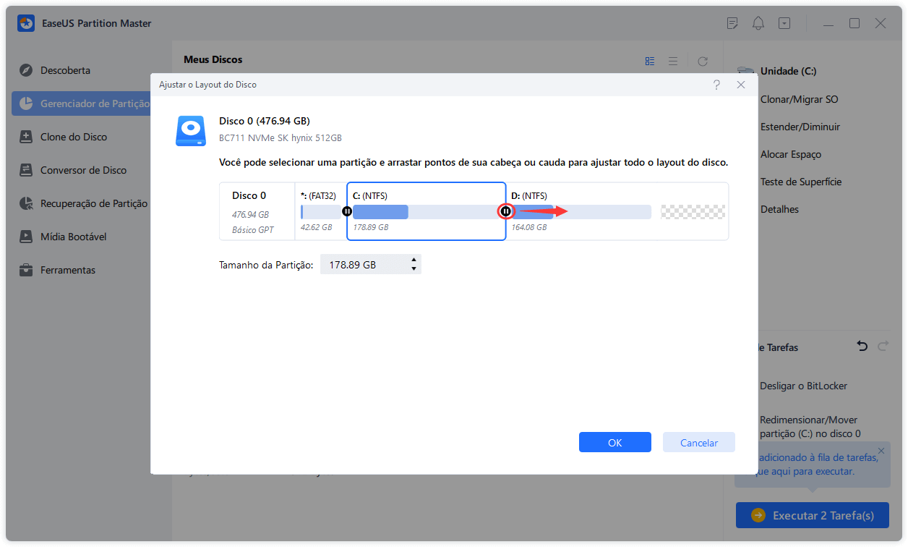Click the Unidade (C:) heading
This screenshot has width=908, height=547.
click(789, 72)
